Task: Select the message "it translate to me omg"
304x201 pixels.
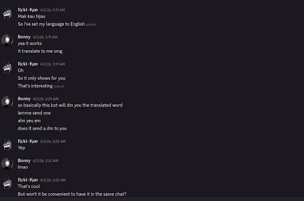Action: pos(40,51)
